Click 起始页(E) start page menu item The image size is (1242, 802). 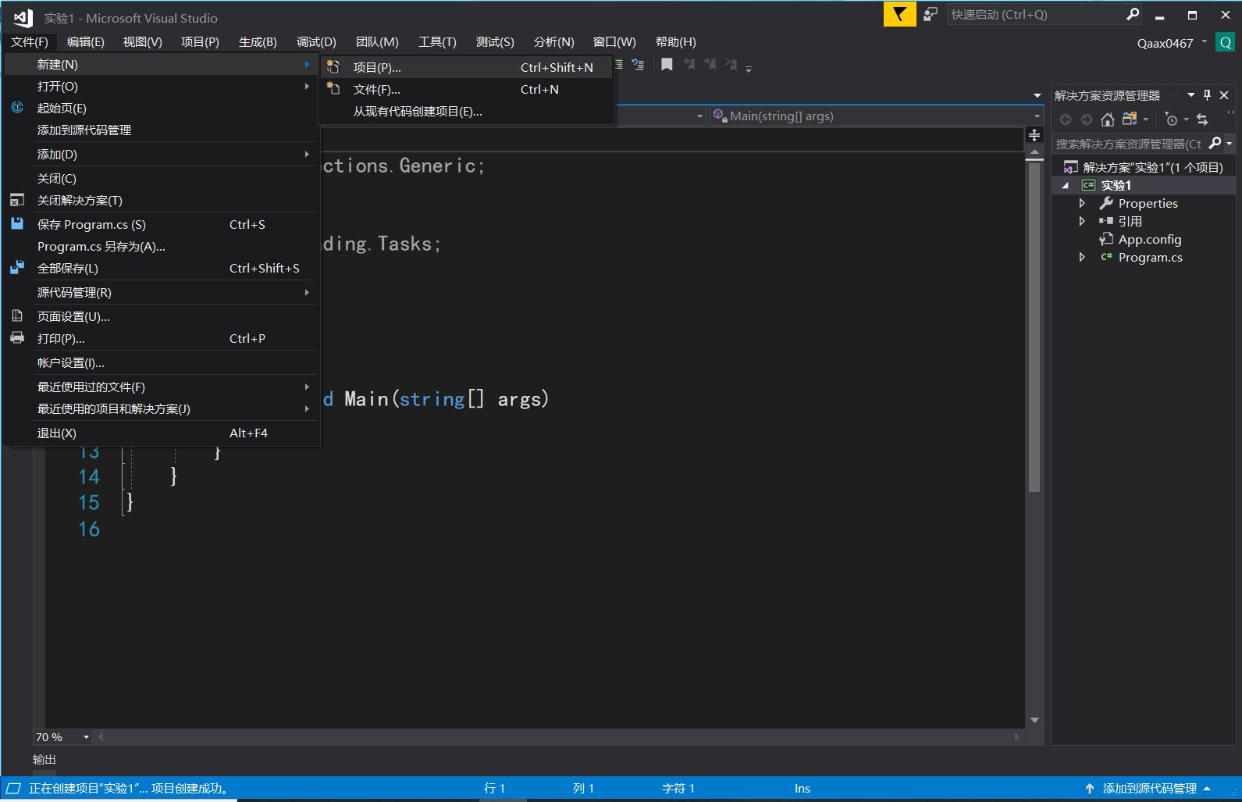click(x=162, y=108)
